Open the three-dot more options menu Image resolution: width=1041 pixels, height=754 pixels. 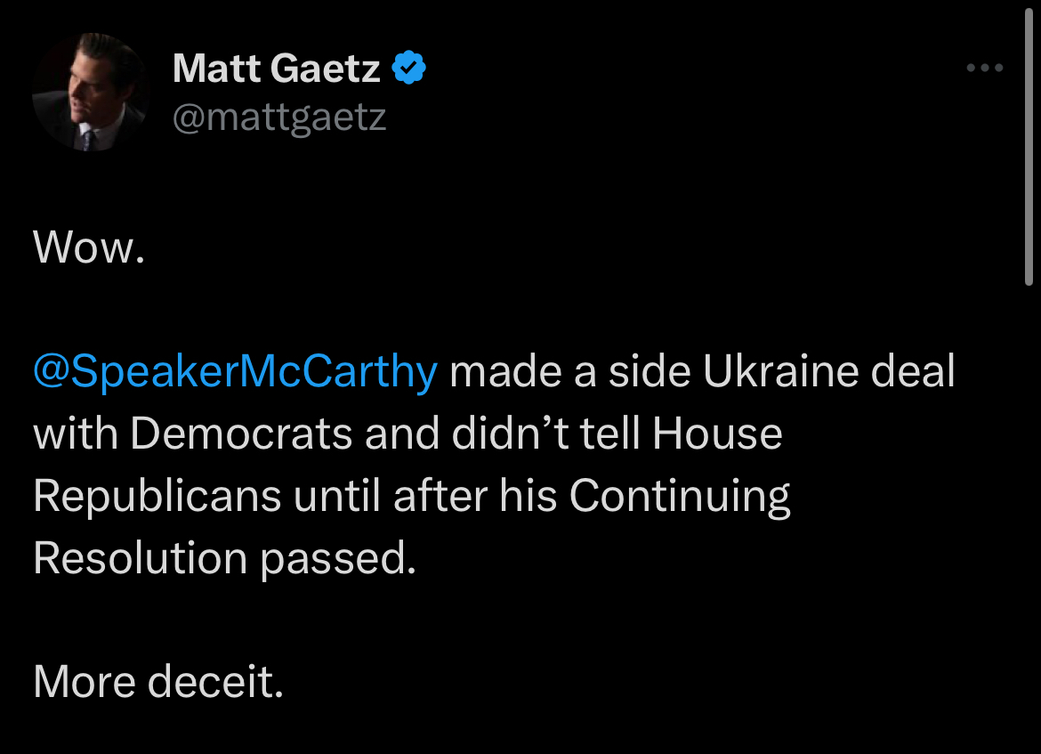(x=985, y=68)
